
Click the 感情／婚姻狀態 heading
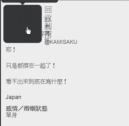pos(27,108)
